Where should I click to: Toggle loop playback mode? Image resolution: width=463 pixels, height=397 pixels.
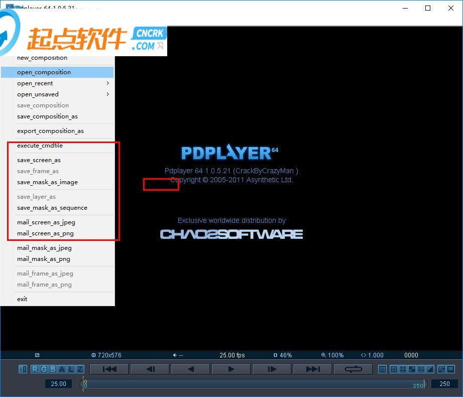coord(353,369)
